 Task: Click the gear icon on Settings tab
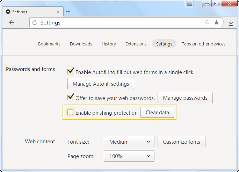click(8, 12)
